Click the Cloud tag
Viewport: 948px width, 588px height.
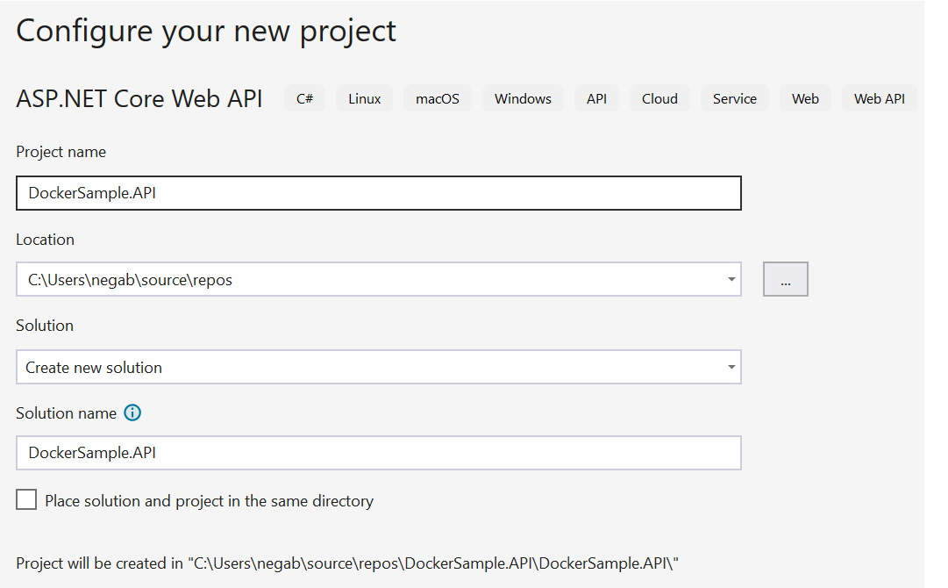tap(659, 98)
